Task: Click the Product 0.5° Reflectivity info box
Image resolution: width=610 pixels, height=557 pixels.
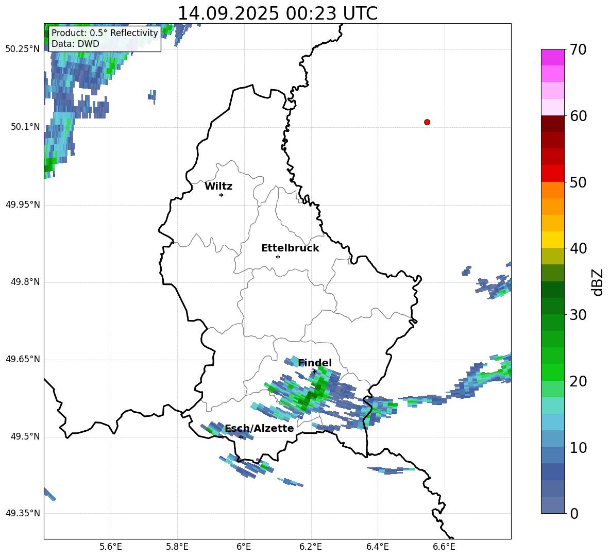Action: (x=105, y=38)
